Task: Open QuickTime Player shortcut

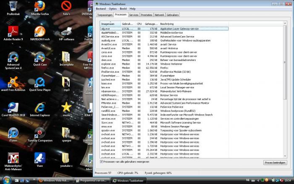Action: (40, 84)
